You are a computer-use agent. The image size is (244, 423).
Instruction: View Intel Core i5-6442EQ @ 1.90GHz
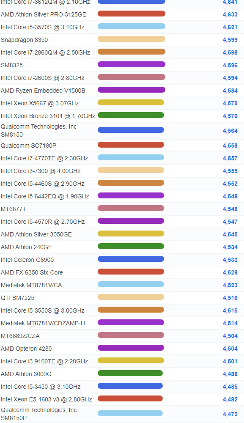point(45,196)
